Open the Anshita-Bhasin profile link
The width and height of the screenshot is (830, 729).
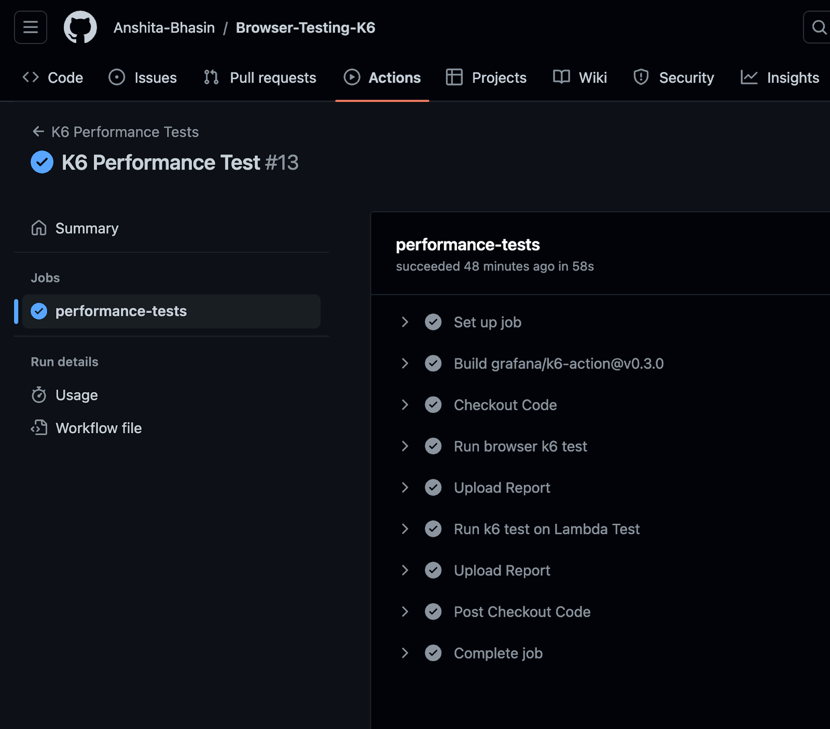tap(163, 27)
